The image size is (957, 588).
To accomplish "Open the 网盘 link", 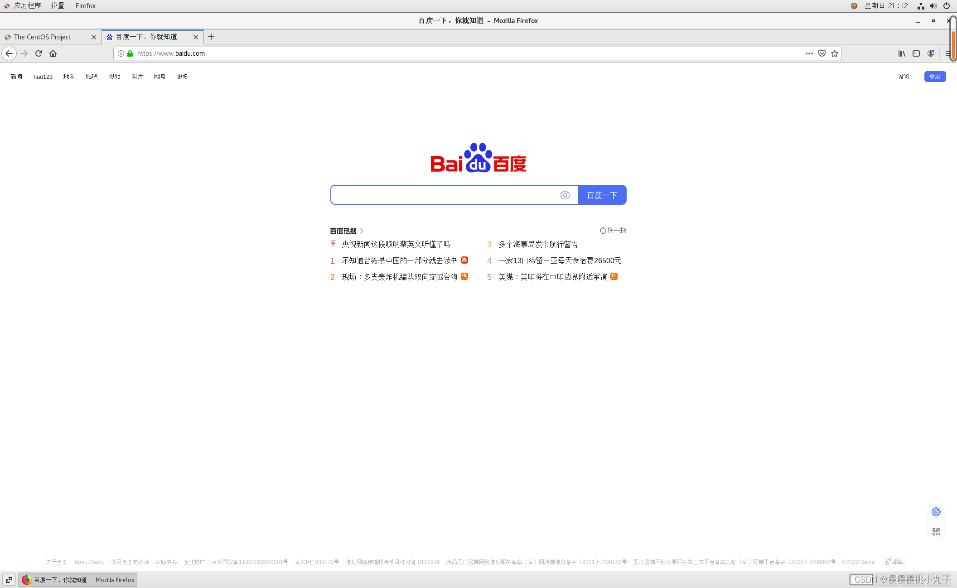I will [159, 77].
